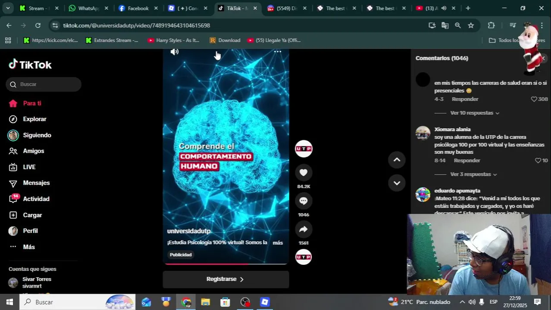Open Microsoft Store from the taskbar

pos(225,302)
